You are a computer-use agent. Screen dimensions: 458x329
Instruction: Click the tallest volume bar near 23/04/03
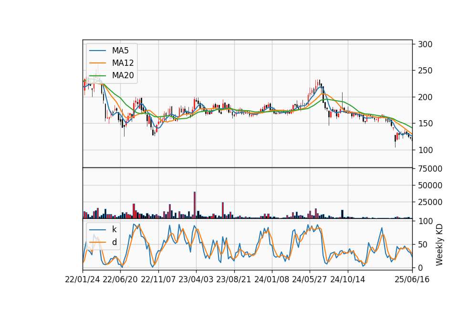(195, 205)
